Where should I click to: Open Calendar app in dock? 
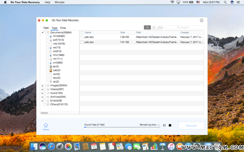click(94, 147)
